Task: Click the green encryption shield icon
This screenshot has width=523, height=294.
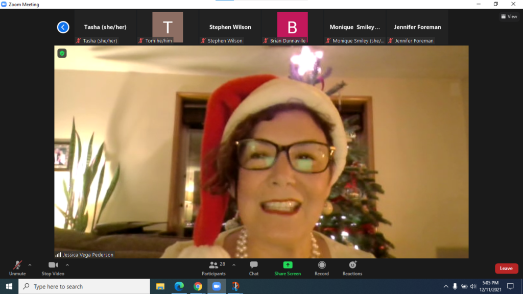Action: (x=62, y=53)
